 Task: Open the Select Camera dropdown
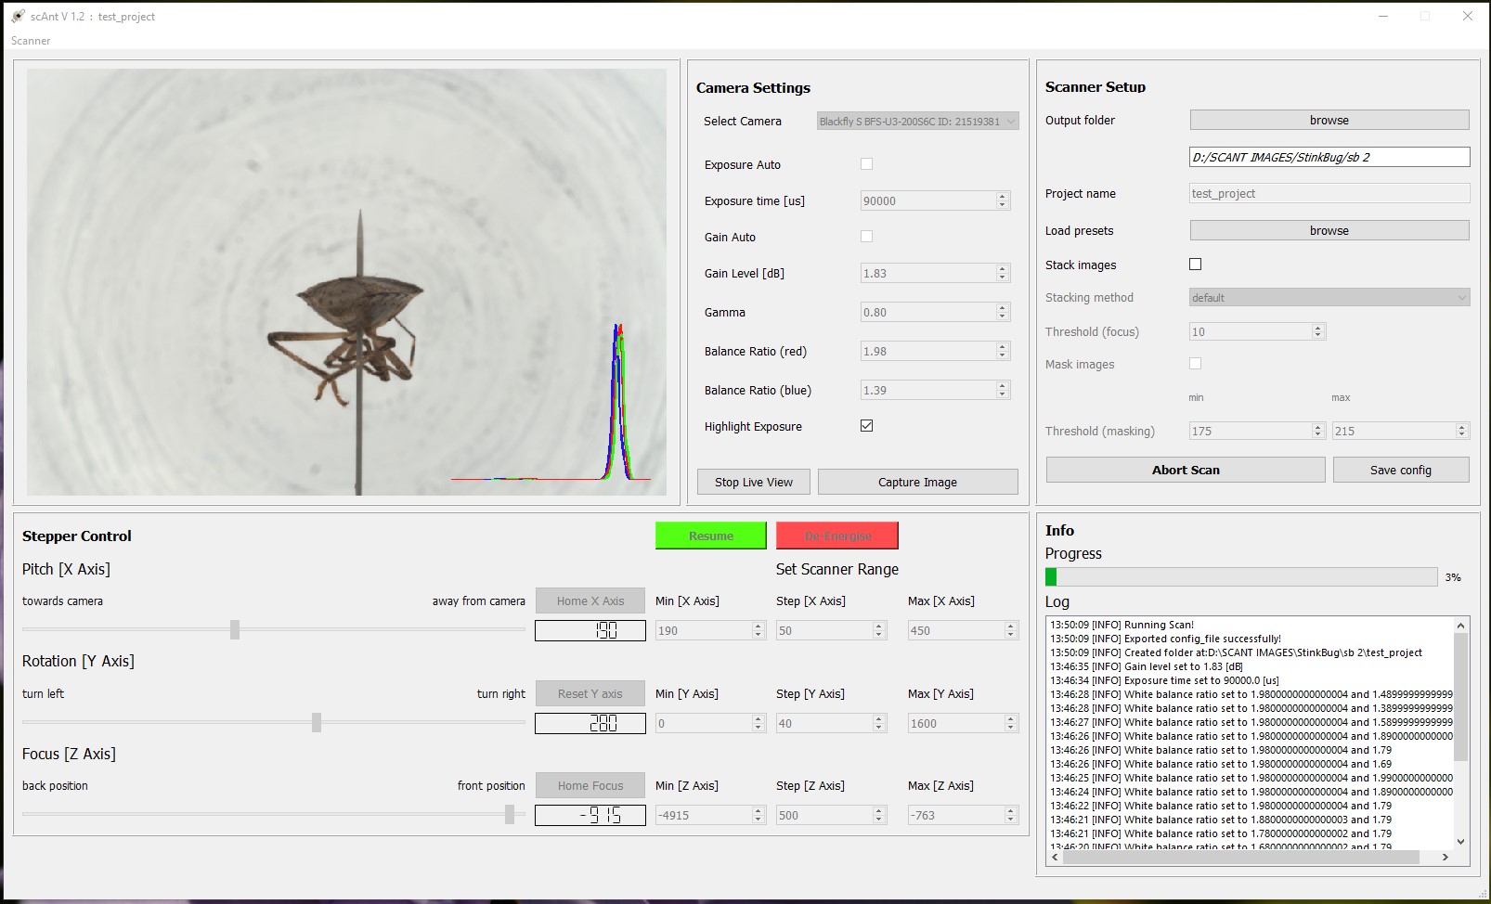(915, 121)
